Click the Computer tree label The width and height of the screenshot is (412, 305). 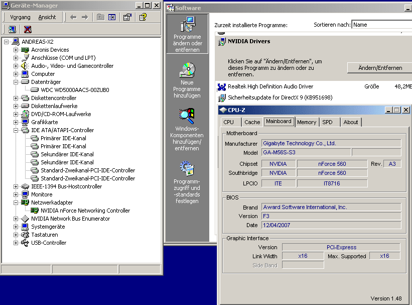43,74
